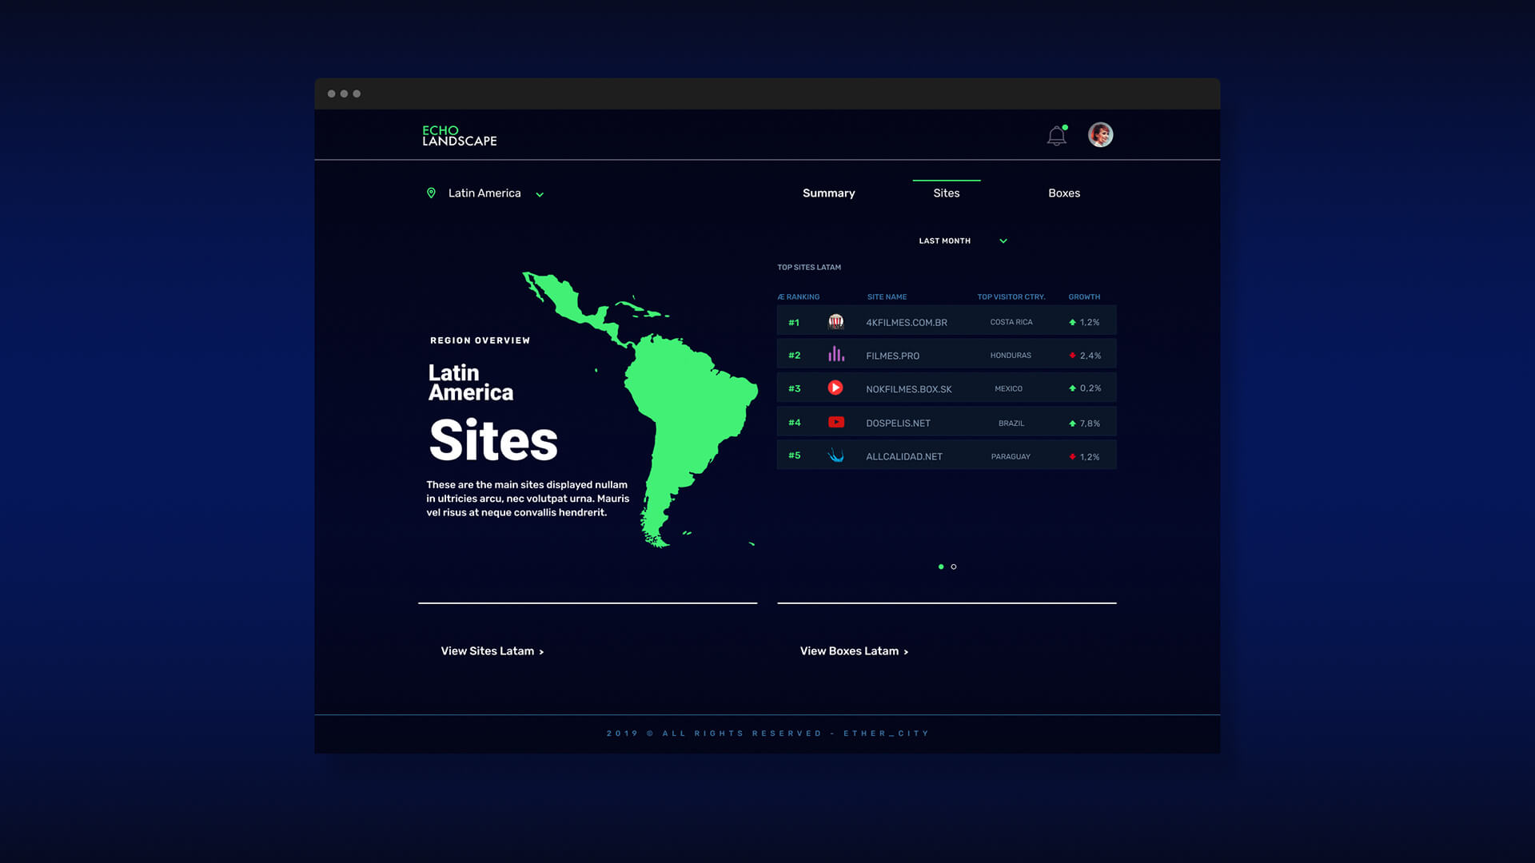This screenshot has width=1535, height=863.
Task: Click the NOKFILMES.BOX.SK play icon
Action: pos(835,388)
